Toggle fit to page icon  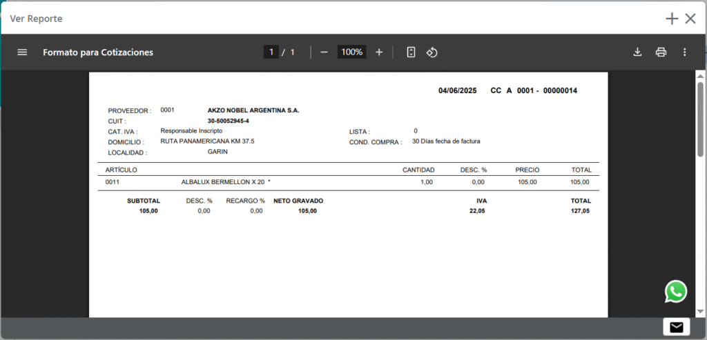pos(411,52)
